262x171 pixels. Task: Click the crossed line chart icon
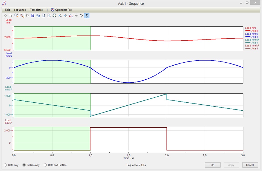71,16
